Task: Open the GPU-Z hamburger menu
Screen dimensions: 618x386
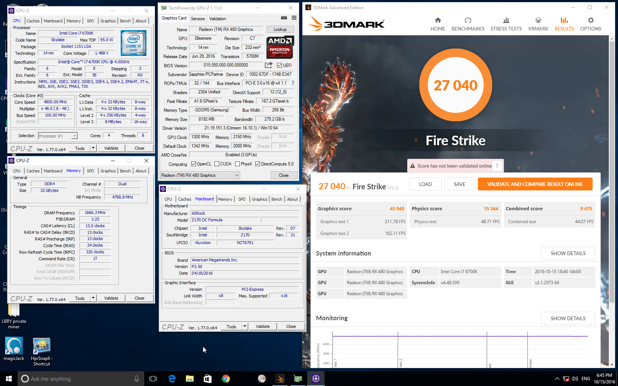Action: point(294,18)
